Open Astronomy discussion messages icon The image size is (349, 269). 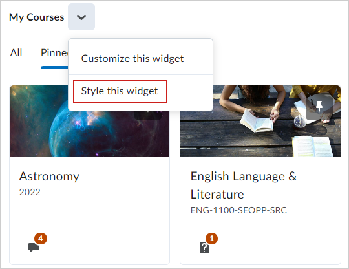pyautogui.click(x=34, y=248)
